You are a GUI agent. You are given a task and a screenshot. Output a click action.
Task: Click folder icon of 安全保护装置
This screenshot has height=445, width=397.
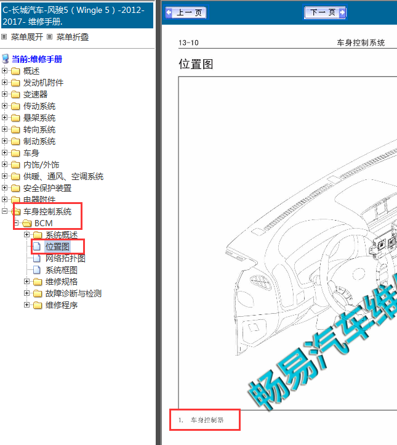click(15, 188)
